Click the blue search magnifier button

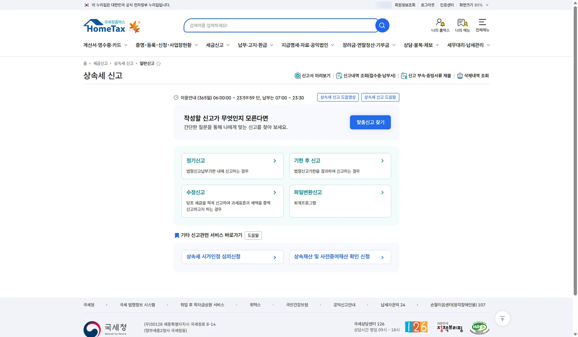click(x=382, y=25)
